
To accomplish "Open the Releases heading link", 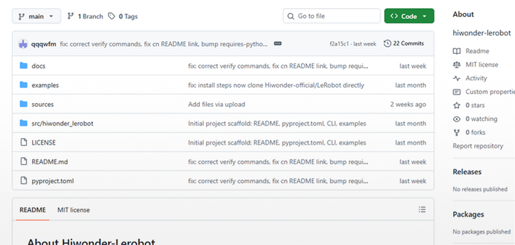I will coord(467,172).
